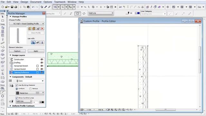
Task: Open the toolbar Solid Line type dropdown
Action: point(101,13)
